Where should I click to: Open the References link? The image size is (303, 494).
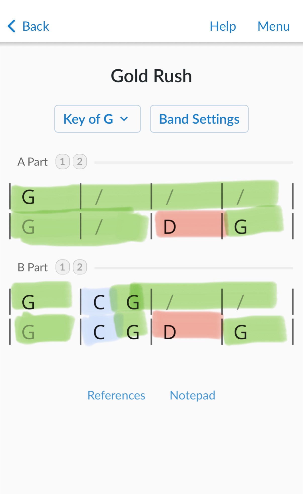pos(116,395)
